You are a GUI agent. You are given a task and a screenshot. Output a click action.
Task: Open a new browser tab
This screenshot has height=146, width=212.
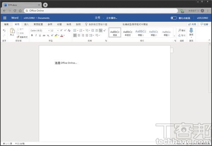pos(45,5)
